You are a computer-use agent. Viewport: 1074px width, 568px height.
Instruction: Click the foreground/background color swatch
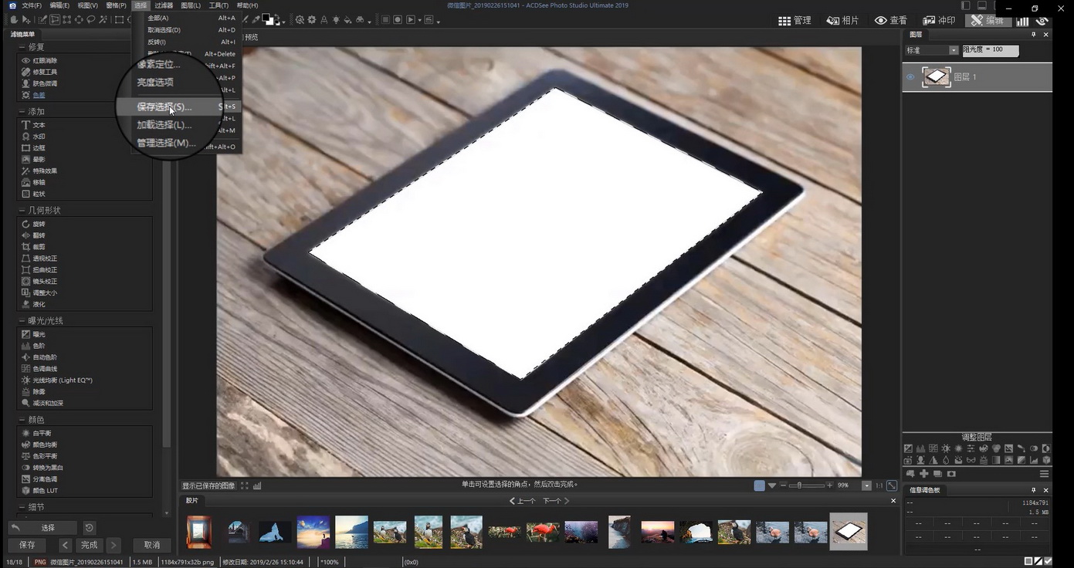268,19
